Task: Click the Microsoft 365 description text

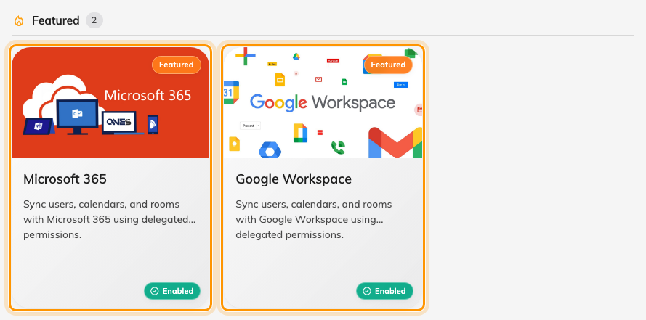Action: [110, 220]
